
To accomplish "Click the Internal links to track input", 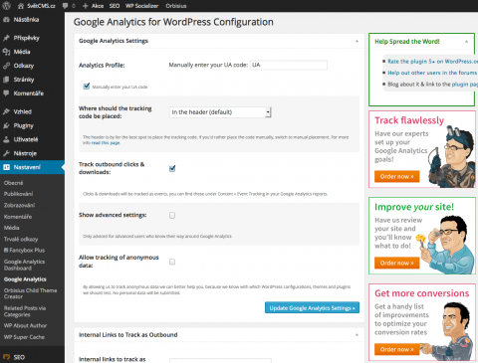I will (x=220, y=360).
